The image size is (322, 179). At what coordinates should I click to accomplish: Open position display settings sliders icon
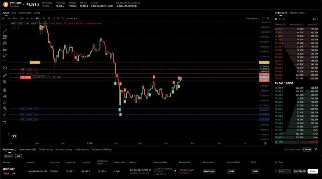316,149
